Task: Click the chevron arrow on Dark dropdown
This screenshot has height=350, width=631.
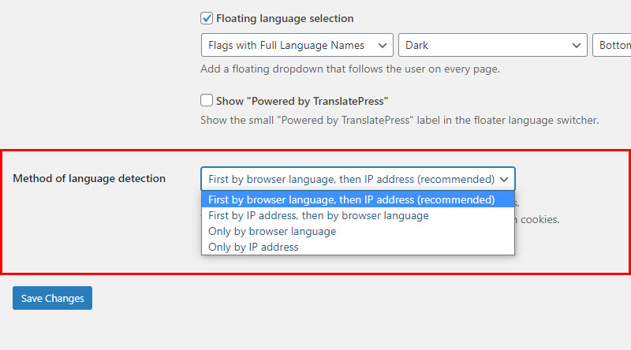Action: (577, 46)
